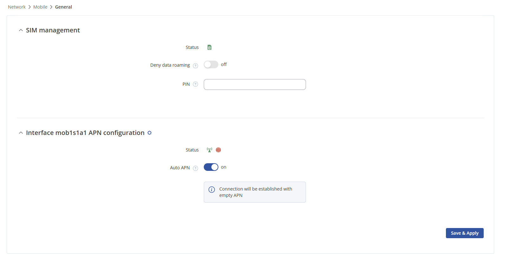The height and width of the screenshot is (262, 511).
Task: Collapse the Interface mob1s1a1 APN configuration section
Action: point(21,133)
